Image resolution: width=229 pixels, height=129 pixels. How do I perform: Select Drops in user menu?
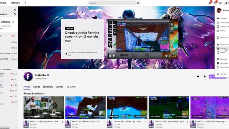(223, 48)
